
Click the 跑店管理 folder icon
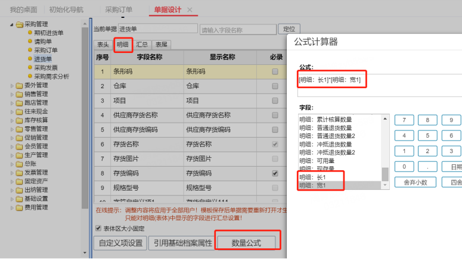(20, 103)
